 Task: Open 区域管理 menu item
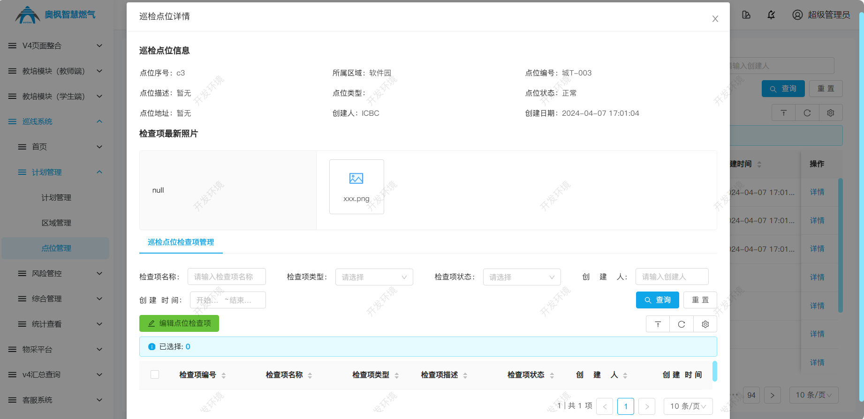[x=55, y=223]
